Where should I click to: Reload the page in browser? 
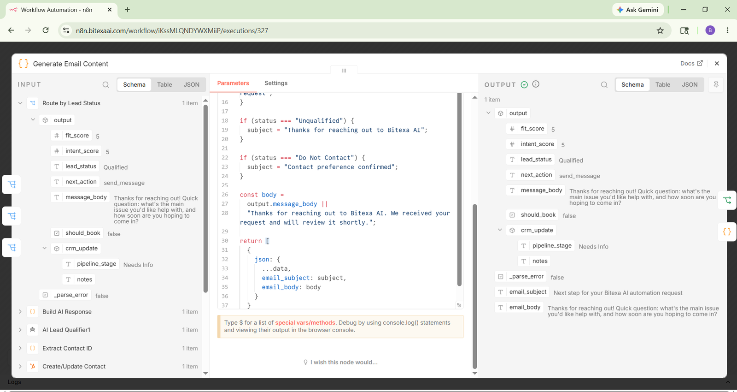point(46,30)
